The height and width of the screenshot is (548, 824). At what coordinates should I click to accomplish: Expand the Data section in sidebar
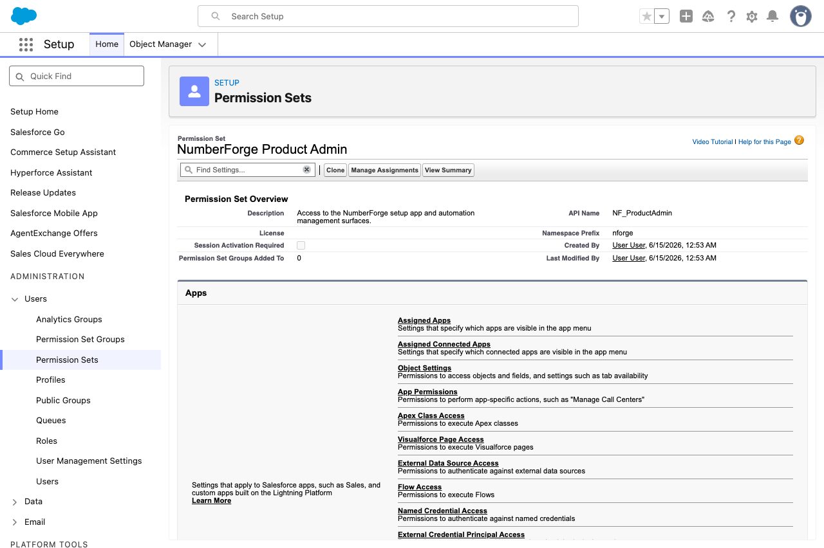pos(15,502)
